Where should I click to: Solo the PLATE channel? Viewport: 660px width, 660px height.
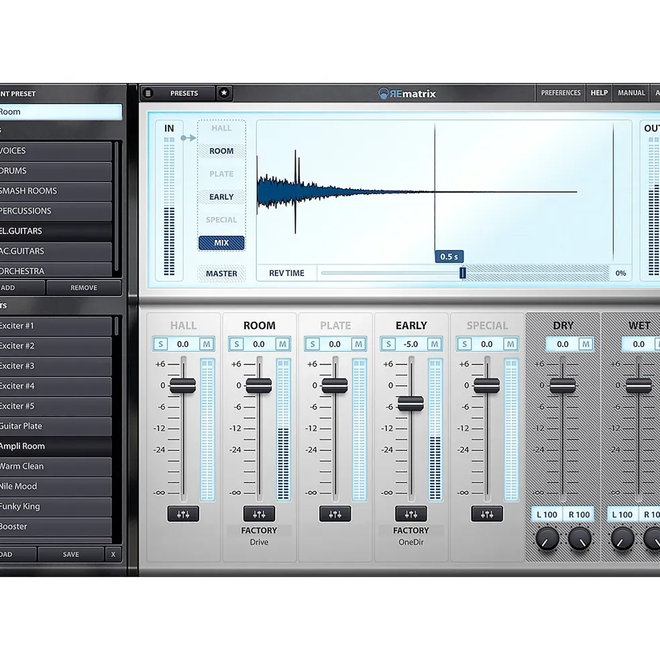click(313, 344)
